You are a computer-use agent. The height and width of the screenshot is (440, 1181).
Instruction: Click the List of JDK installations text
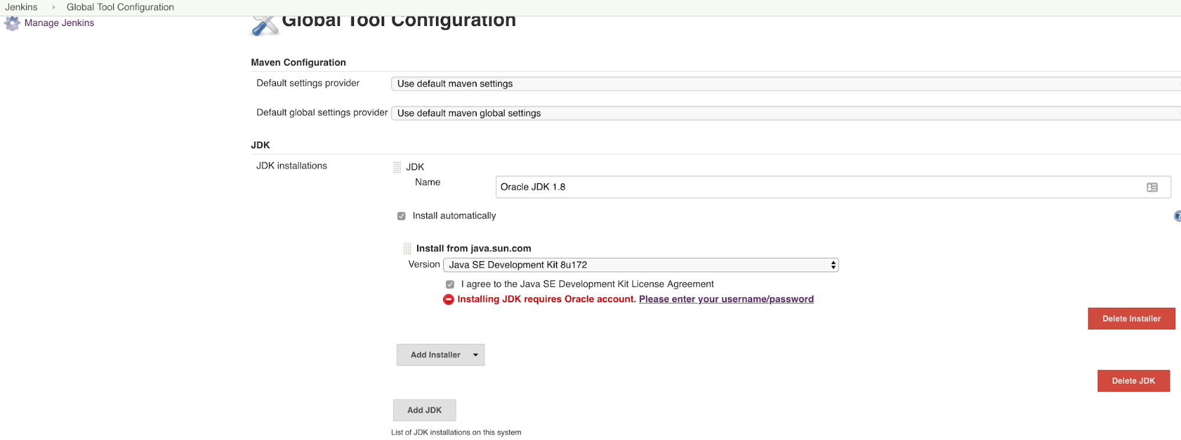456,432
